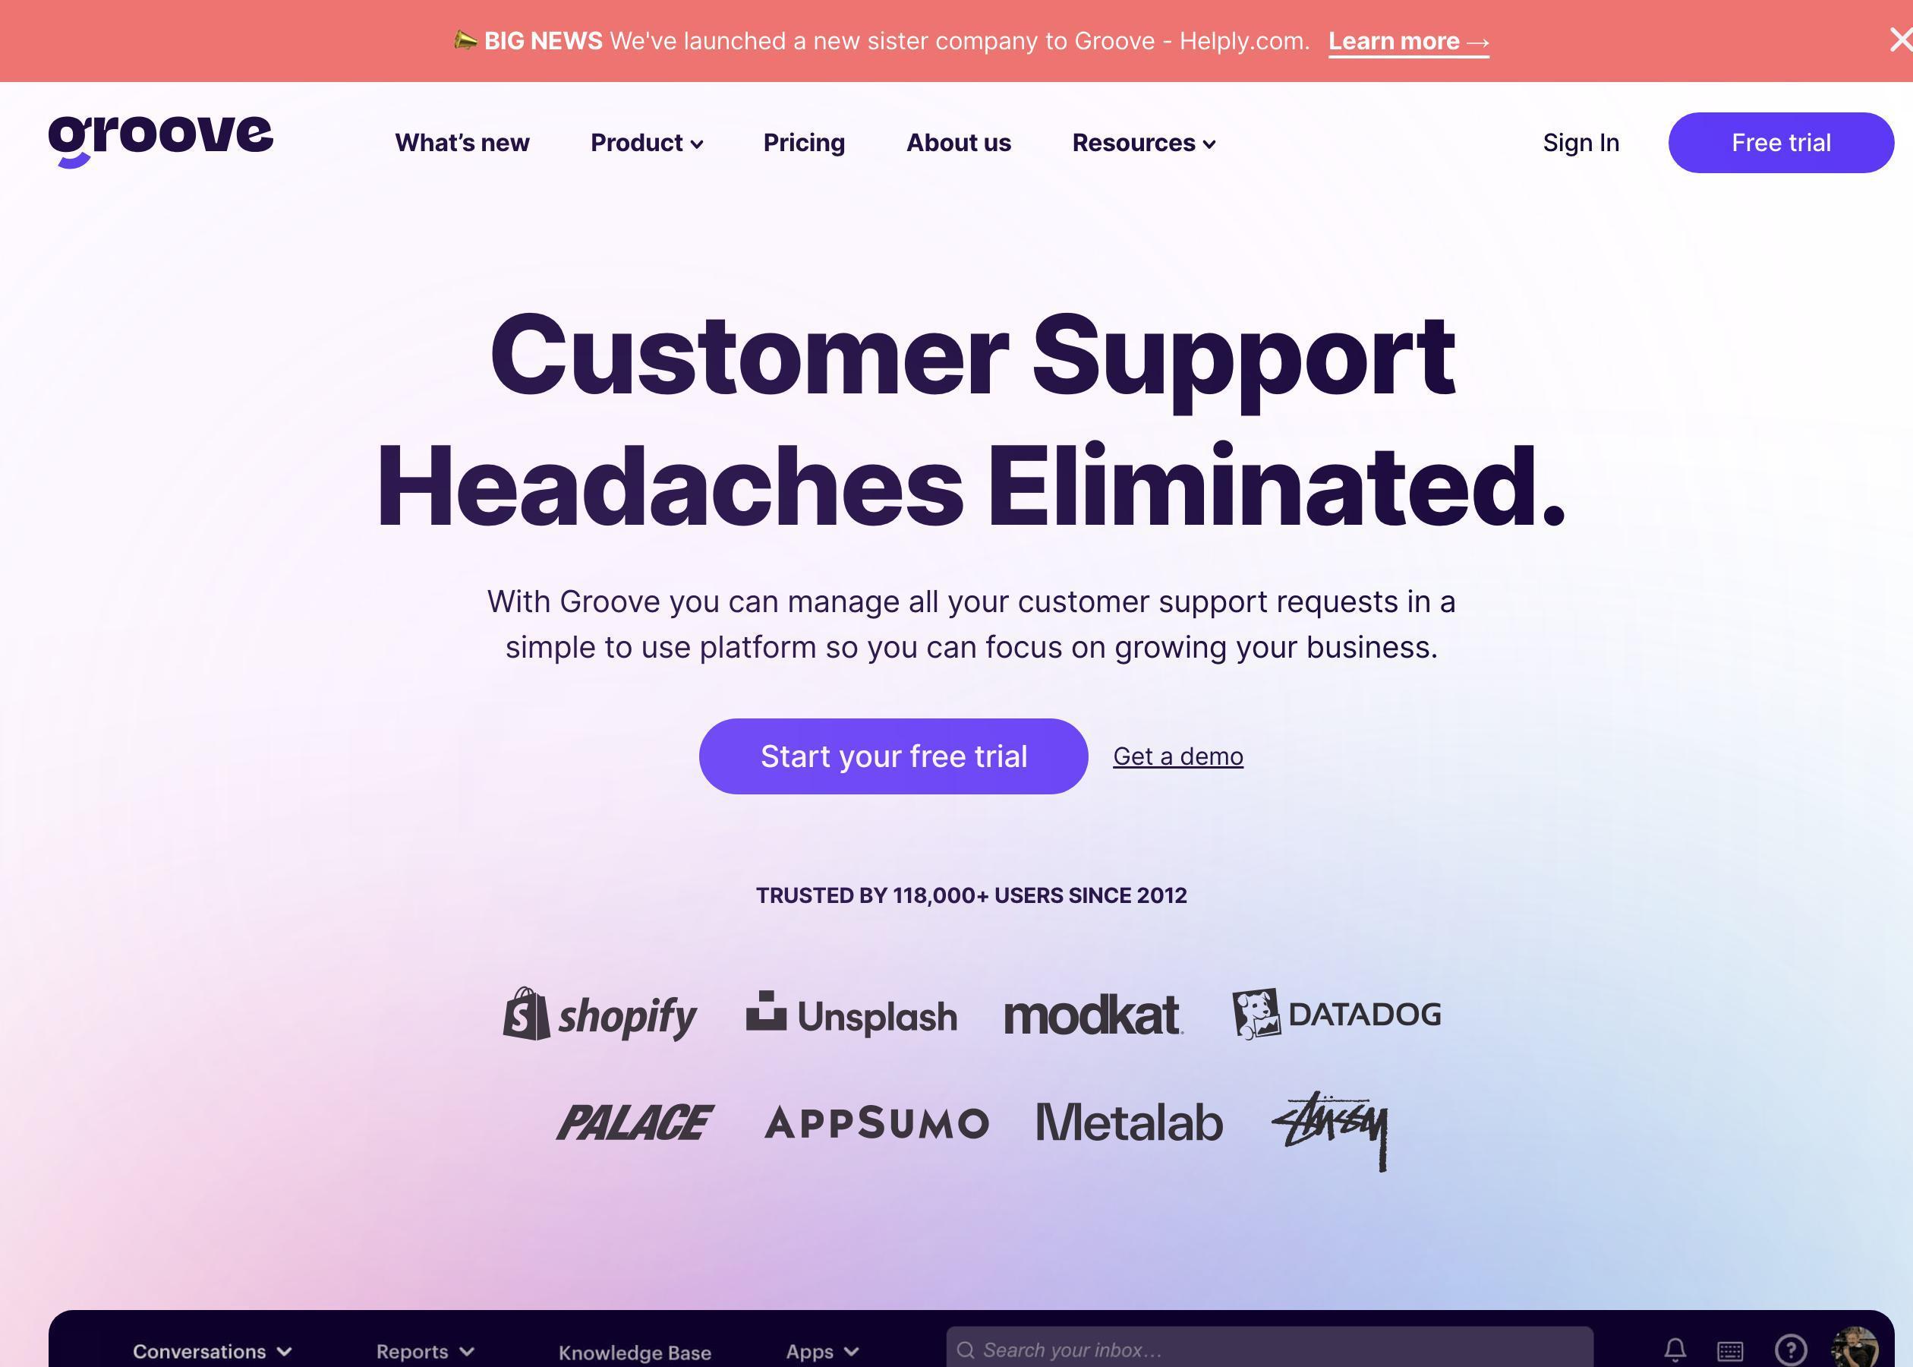Image resolution: width=1913 pixels, height=1367 pixels.
Task: Click the Groove logo icon
Action: click(x=159, y=140)
